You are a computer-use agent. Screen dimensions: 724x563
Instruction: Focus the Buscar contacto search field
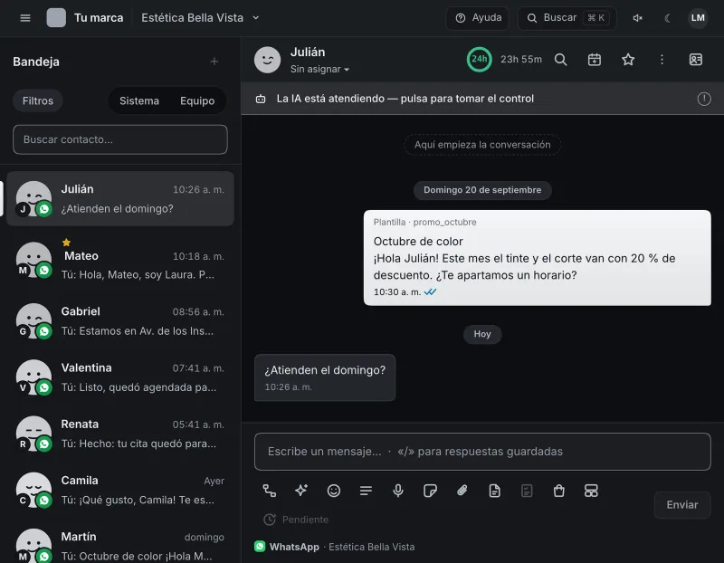coord(120,139)
